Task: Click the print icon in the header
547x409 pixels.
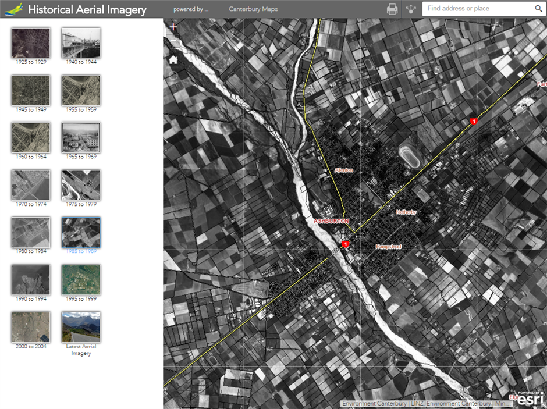Action: 392,9
